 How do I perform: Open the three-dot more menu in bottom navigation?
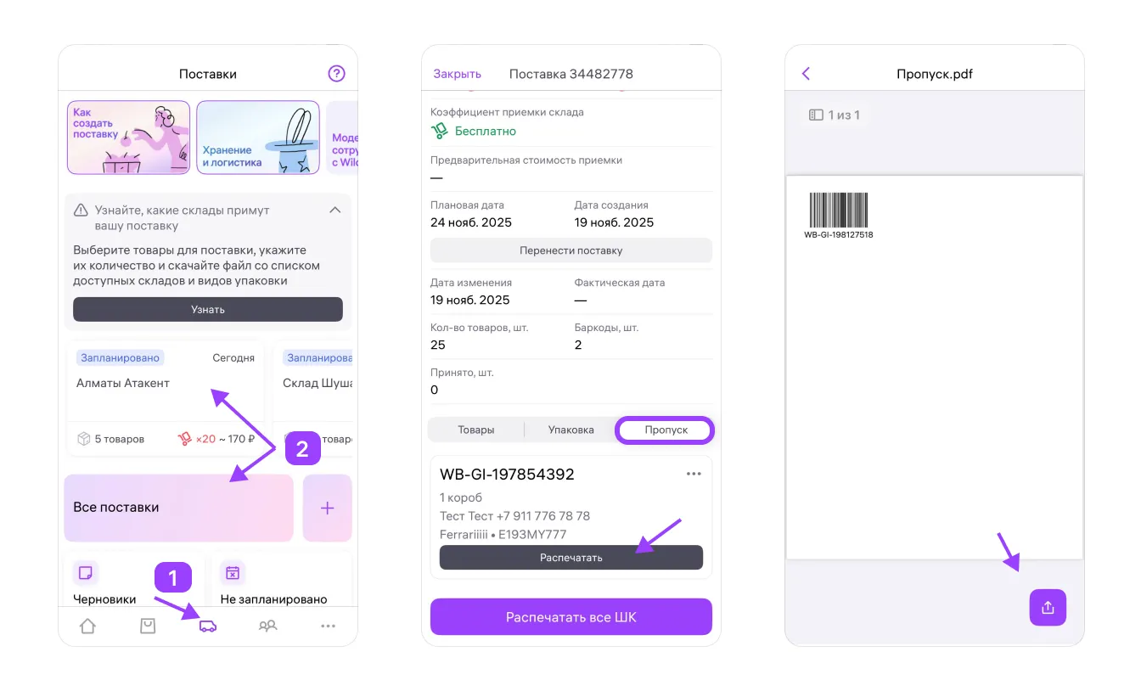[328, 626]
